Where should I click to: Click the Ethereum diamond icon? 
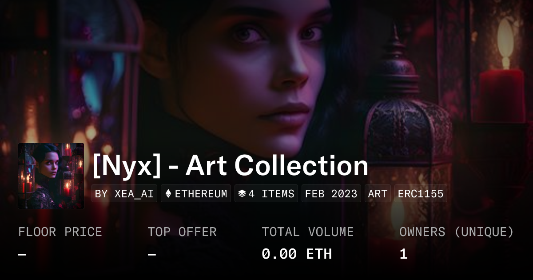[x=168, y=194]
